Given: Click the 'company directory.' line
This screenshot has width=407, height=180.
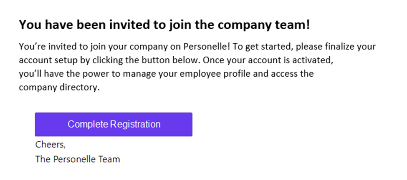Looking at the screenshot, I should pyautogui.click(x=59, y=88).
